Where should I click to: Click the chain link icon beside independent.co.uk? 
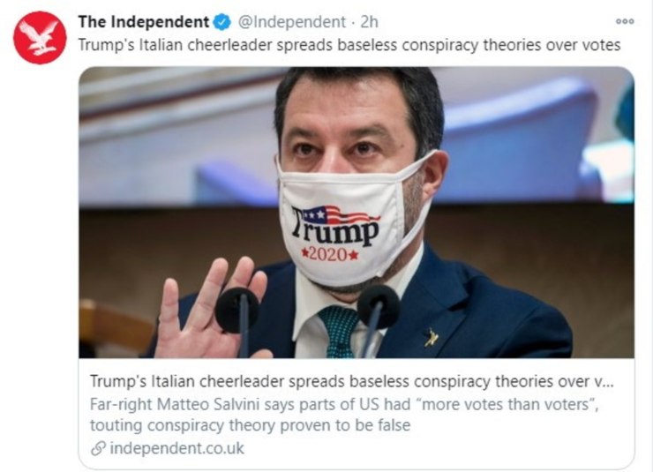98,448
